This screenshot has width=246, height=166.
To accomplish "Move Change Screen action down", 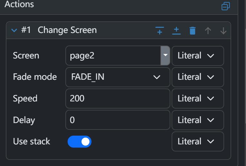I will (x=223, y=31).
